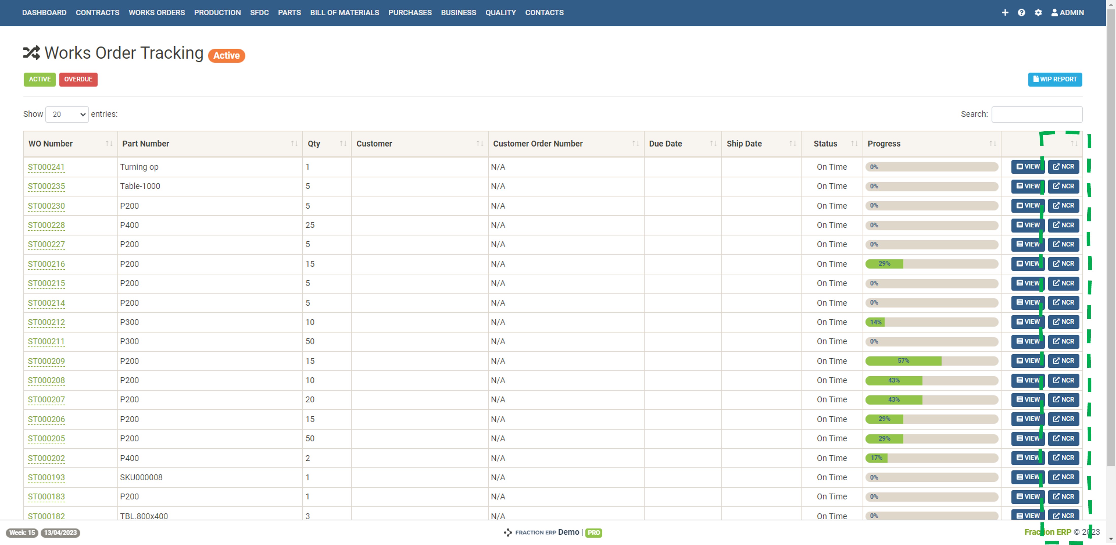Image resolution: width=1116 pixels, height=545 pixels.
Task: Open the ADMIN user account icon
Action: [x=1054, y=13]
